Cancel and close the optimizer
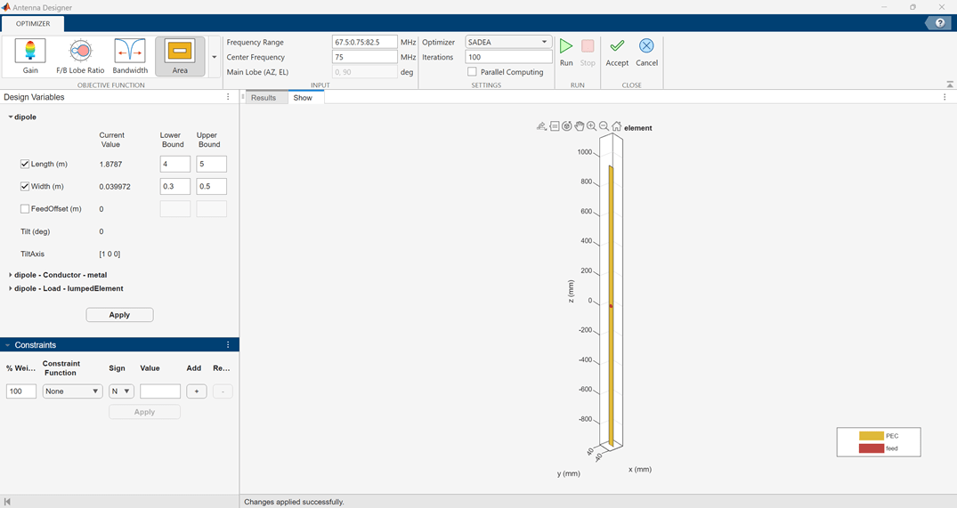 point(646,52)
